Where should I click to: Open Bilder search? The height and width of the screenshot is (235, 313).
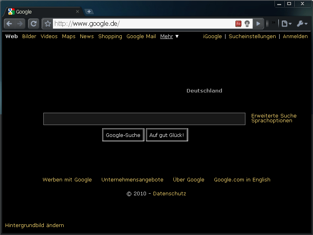pos(29,37)
